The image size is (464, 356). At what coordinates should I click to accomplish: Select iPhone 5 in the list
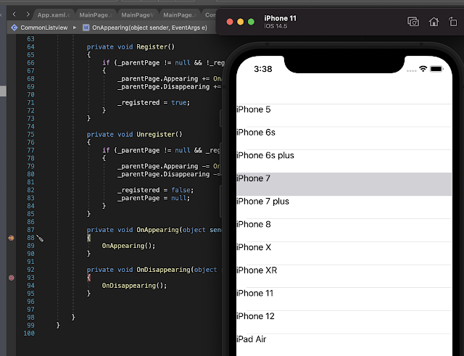[x=344, y=115]
